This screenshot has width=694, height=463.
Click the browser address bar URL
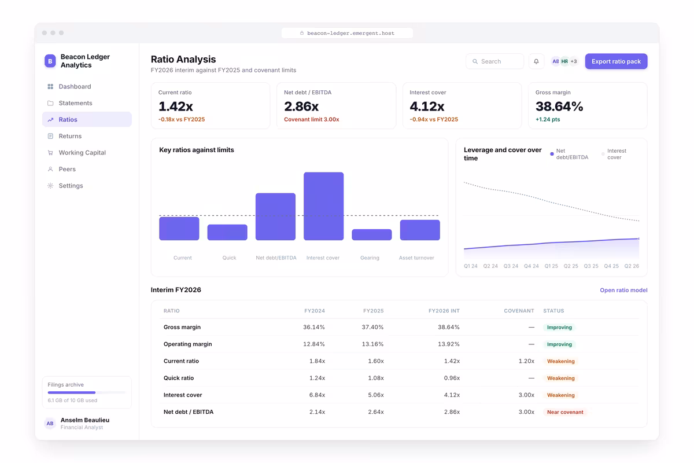point(350,34)
